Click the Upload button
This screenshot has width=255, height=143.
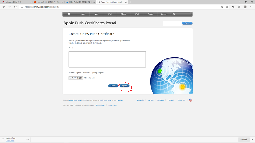(x=124, y=86)
